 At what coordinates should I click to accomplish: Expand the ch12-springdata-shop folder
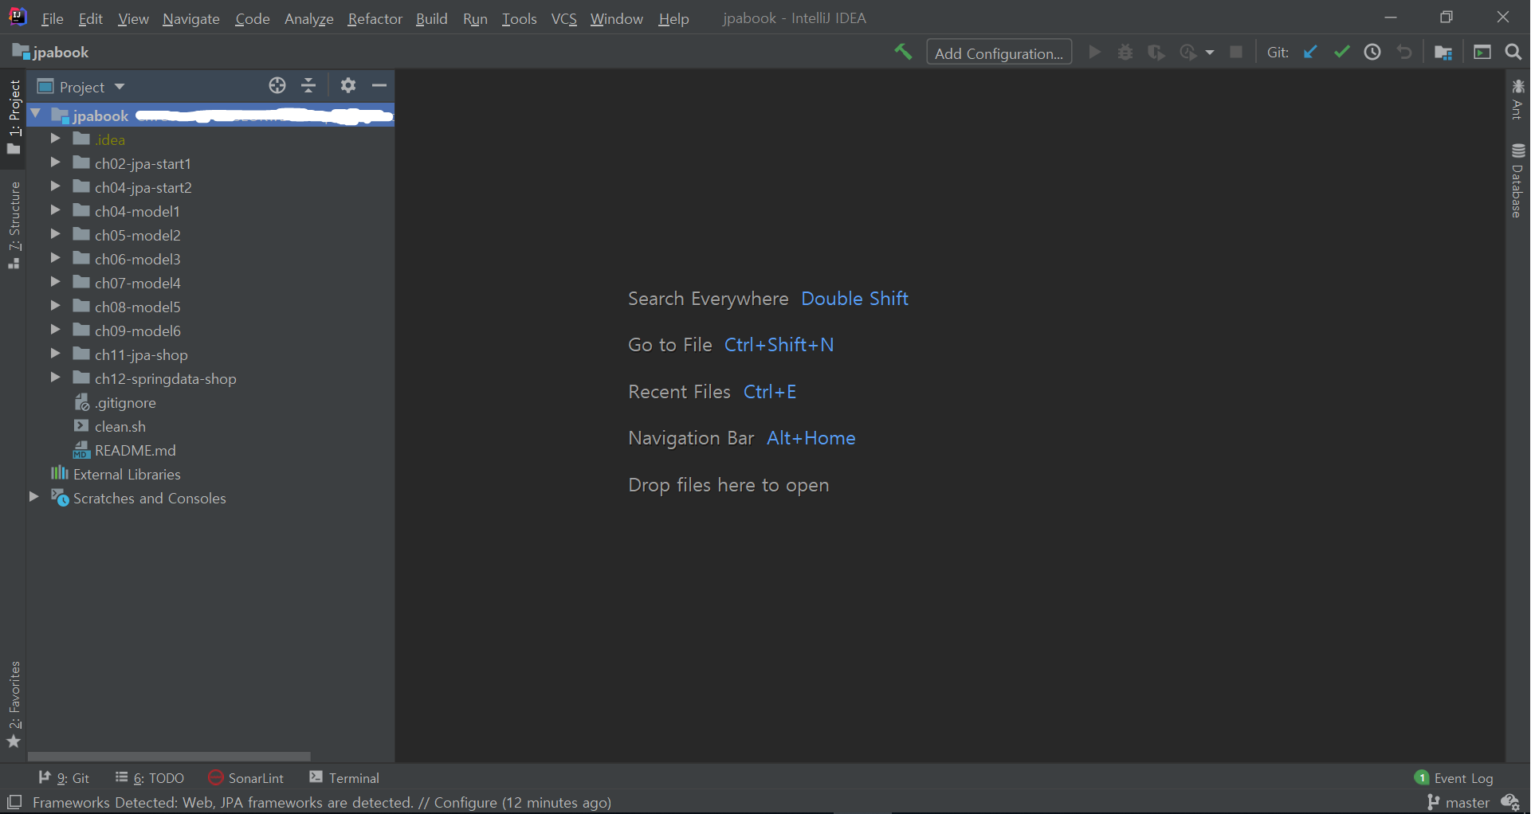click(55, 378)
